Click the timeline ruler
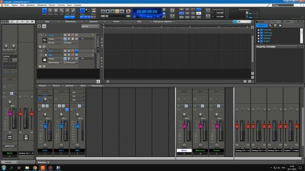Image resolution: width=305 pixels, height=171 pixels. (177, 27)
